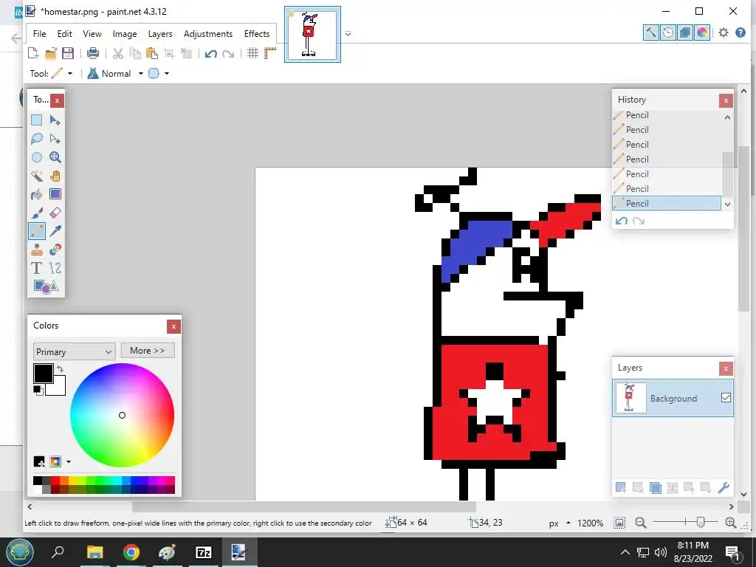The height and width of the screenshot is (567, 756).
Task: Select the Paintbrush tool
Action: point(37,213)
